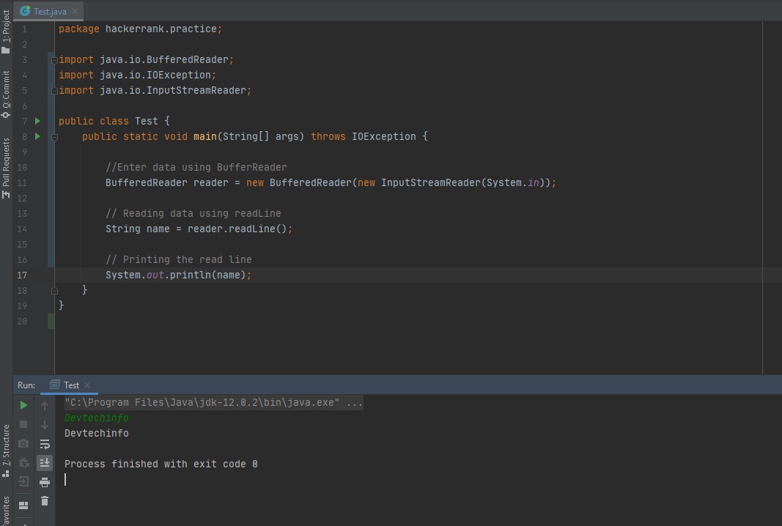The image size is (782, 526).
Task: Toggle soft-wrap in the console
Action: point(45,442)
